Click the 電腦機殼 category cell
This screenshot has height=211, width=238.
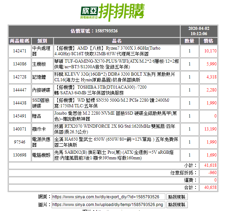[x=42, y=155]
